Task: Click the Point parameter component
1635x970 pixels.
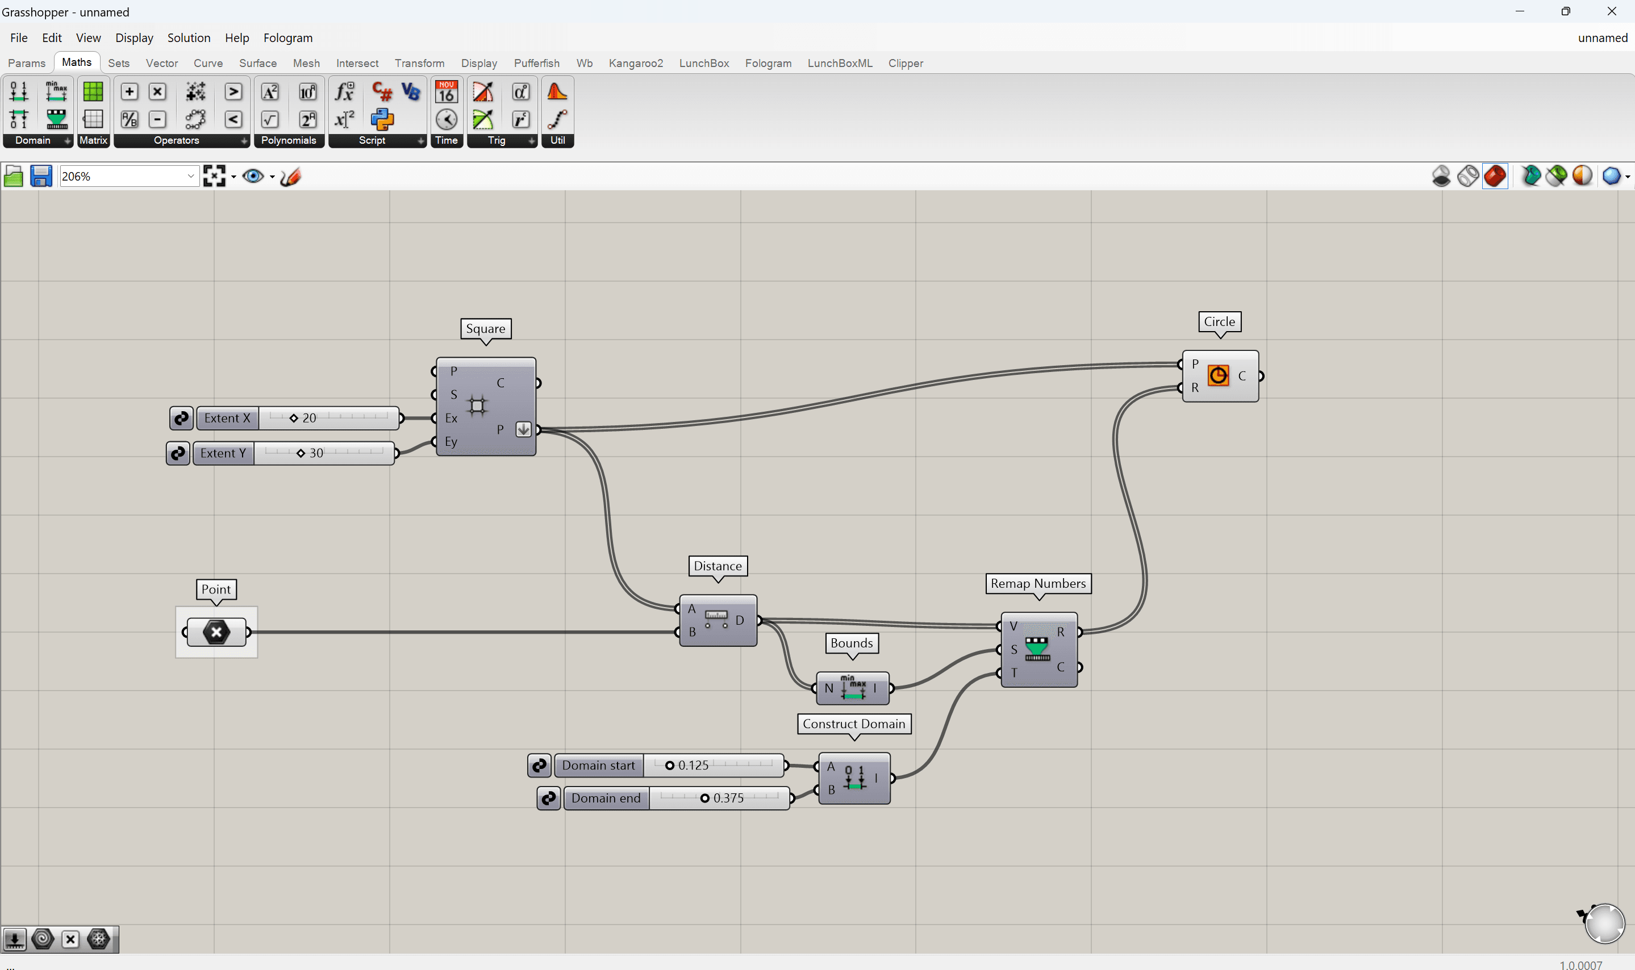Action: pyautogui.click(x=216, y=632)
